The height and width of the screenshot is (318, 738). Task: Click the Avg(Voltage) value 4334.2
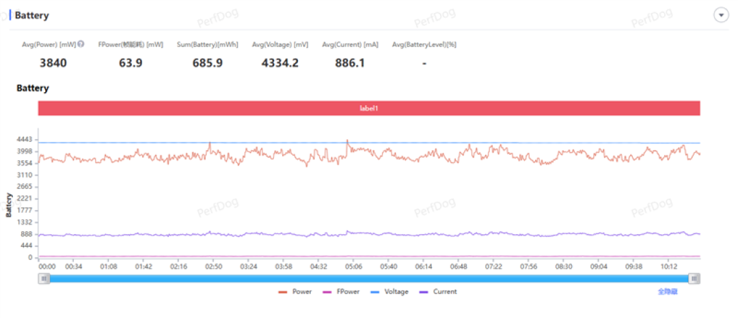tap(280, 63)
